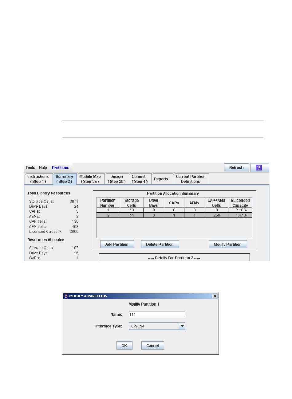
Task: Switch to the Reports tab
Action: tap(161, 179)
